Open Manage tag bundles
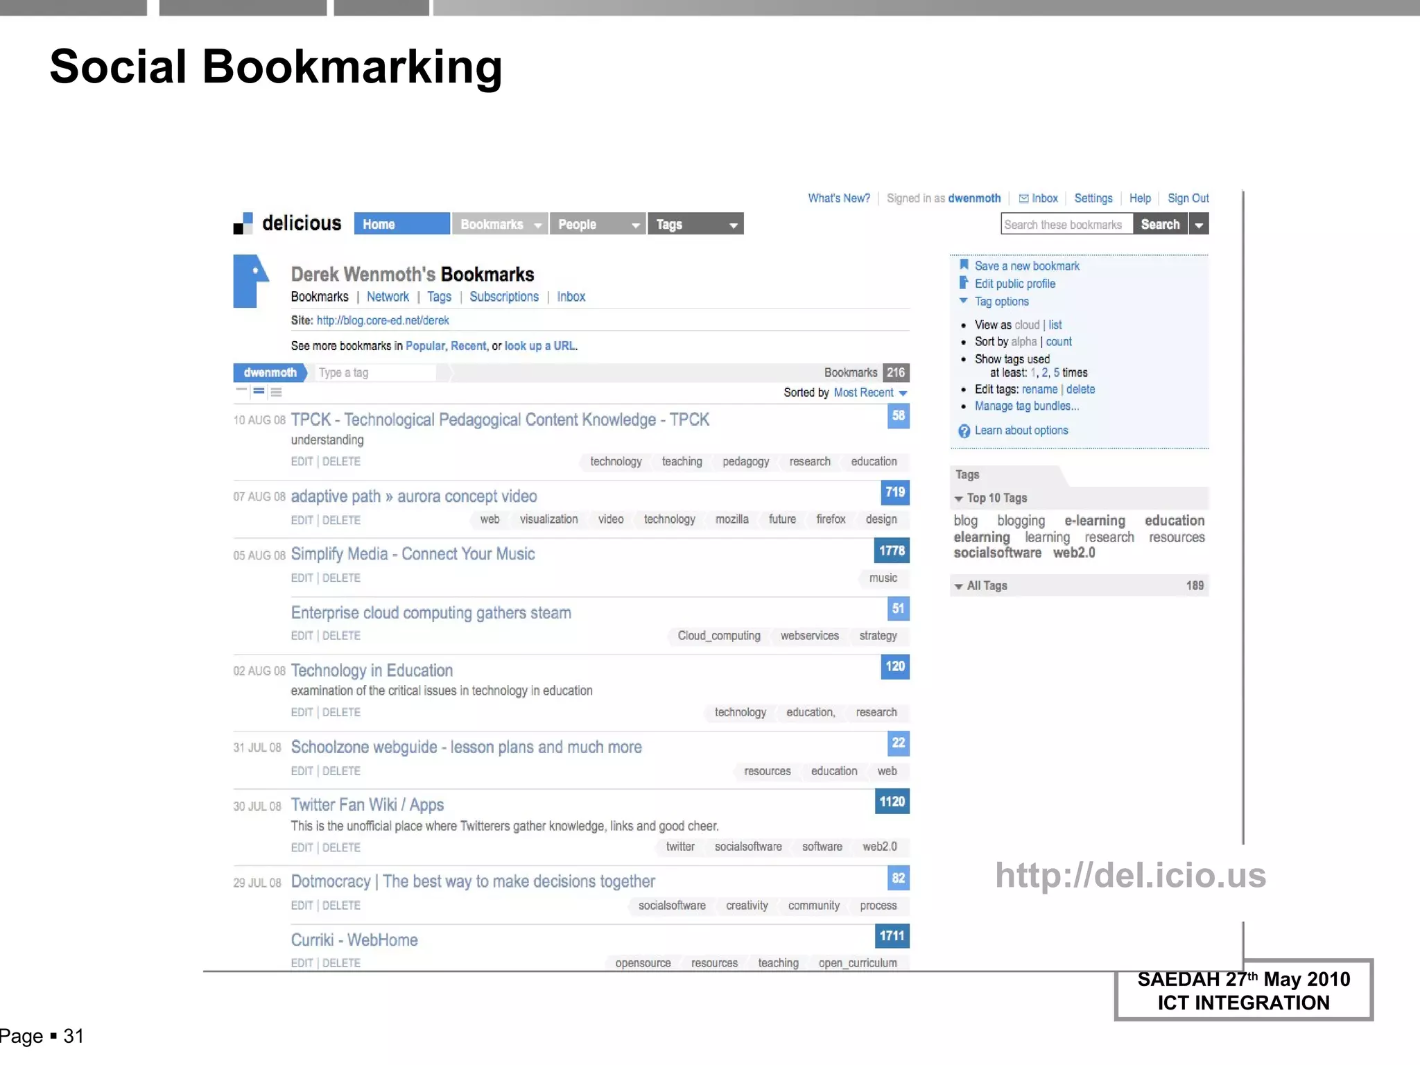The image size is (1420, 1065). click(x=1027, y=406)
